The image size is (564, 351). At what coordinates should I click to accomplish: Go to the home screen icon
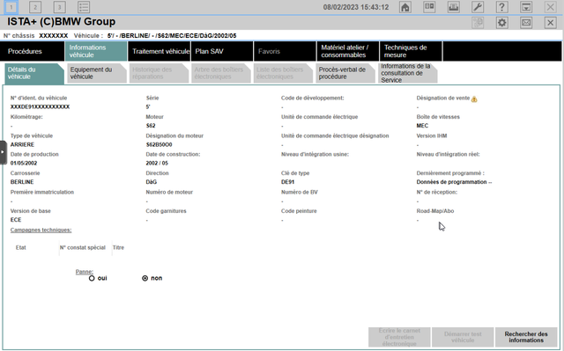click(x=405, y=7)
